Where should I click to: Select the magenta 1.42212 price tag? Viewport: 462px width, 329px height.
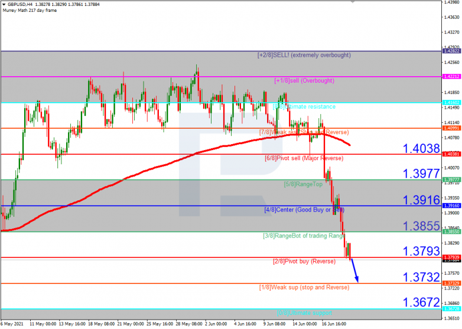tap(451, 77)
